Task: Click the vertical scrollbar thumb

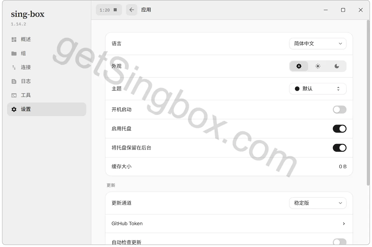Action: click(368, 103)
